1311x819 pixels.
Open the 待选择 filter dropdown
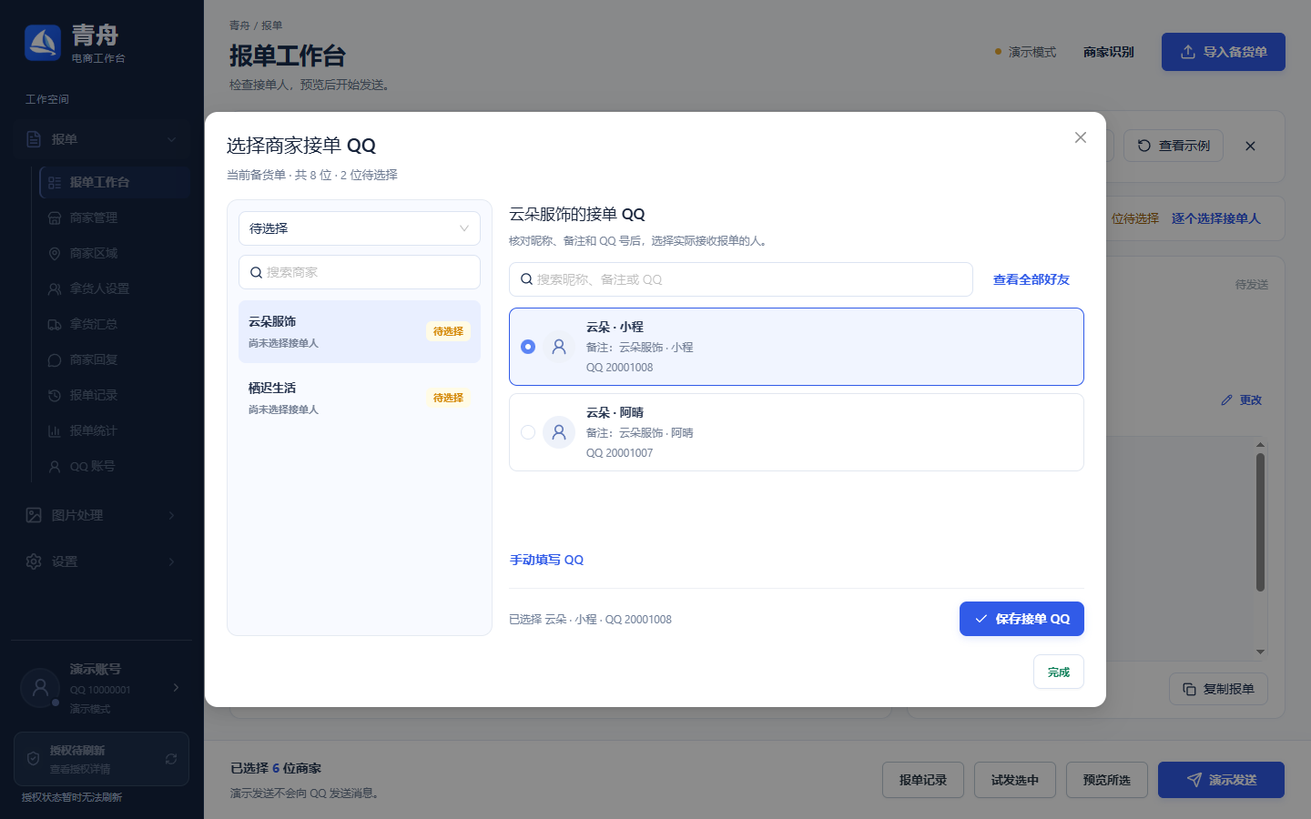[360, 228]
